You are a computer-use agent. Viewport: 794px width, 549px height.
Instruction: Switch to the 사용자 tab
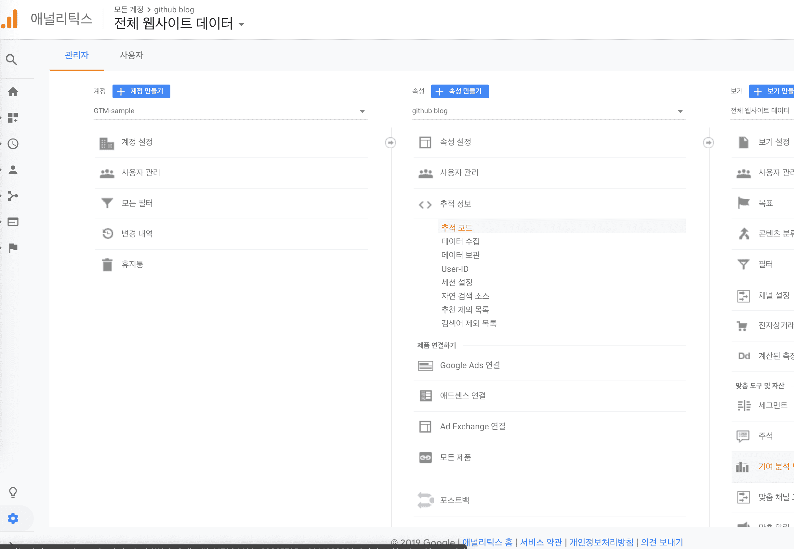[131, 55]
